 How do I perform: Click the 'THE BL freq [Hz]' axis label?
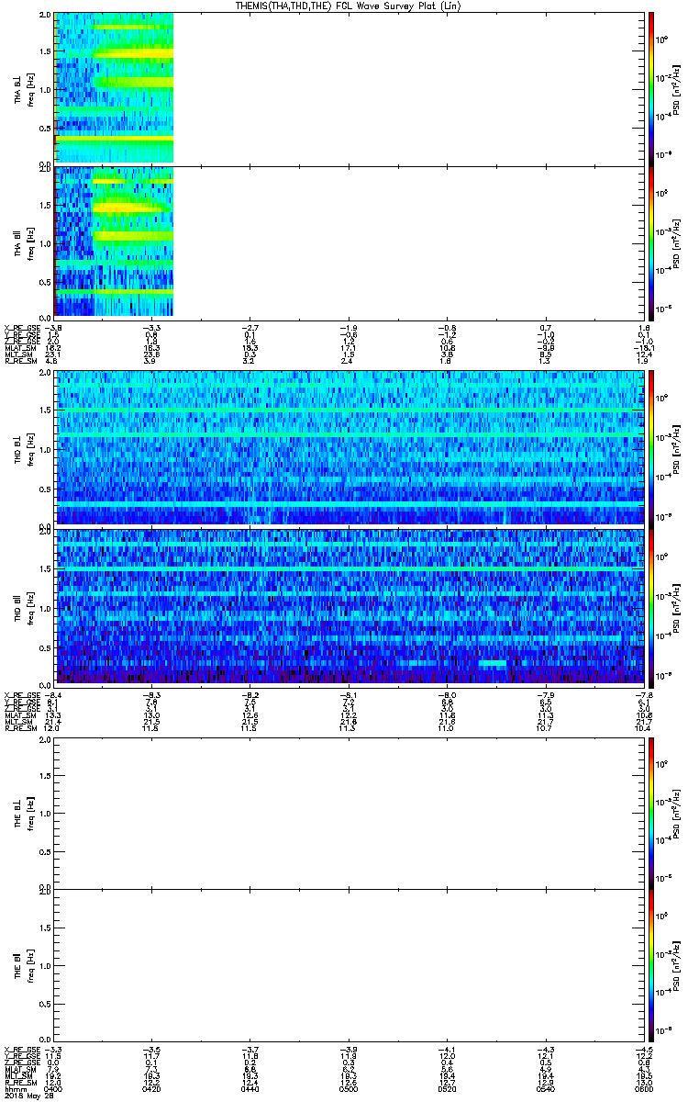pyautogui.click(x=24, y=814)
